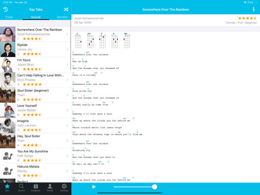Open chevron for Can't Help Falling row
The image size is (260, 195).
[x=67, y=80]
